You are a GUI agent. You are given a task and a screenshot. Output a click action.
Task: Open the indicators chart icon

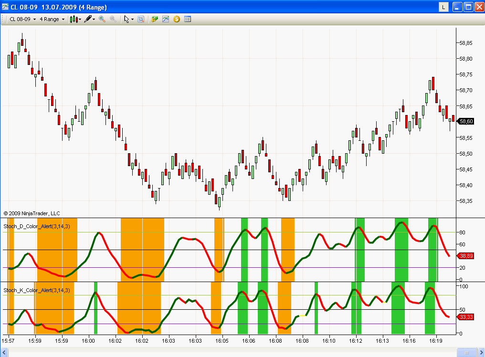pyautogui.click(x=166, y=19)
